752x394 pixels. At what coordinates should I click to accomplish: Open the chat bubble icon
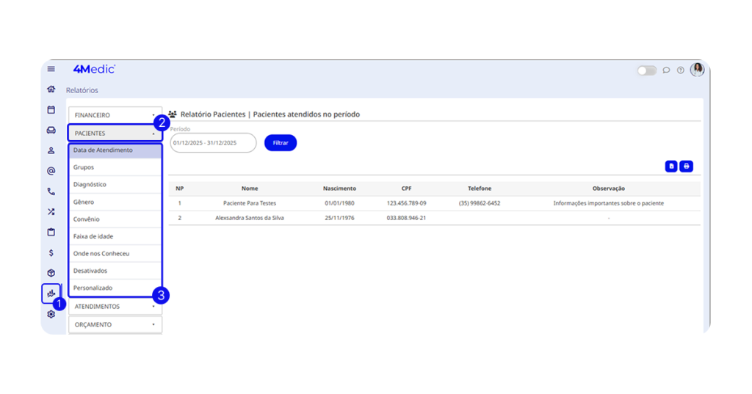pos(666,70)
